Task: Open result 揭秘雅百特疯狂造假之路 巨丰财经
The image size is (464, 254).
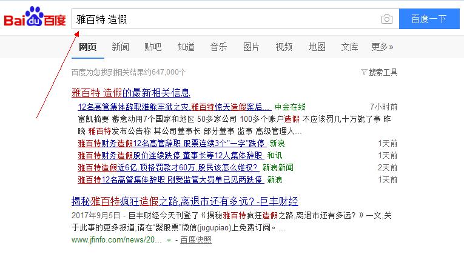Action: pyautogui.click(x=184, y=201)
